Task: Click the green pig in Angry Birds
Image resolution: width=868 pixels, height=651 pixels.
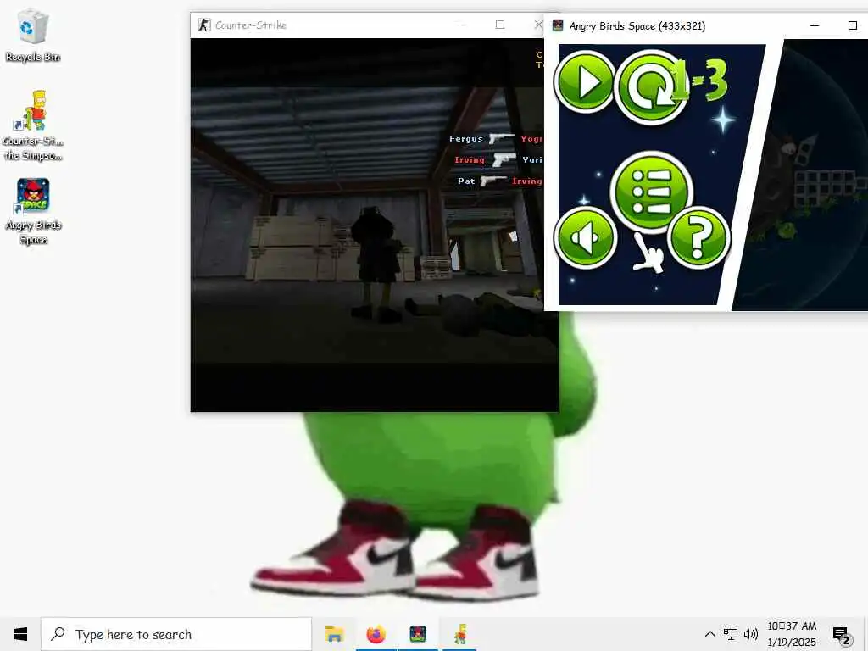Action: [785, 229]
